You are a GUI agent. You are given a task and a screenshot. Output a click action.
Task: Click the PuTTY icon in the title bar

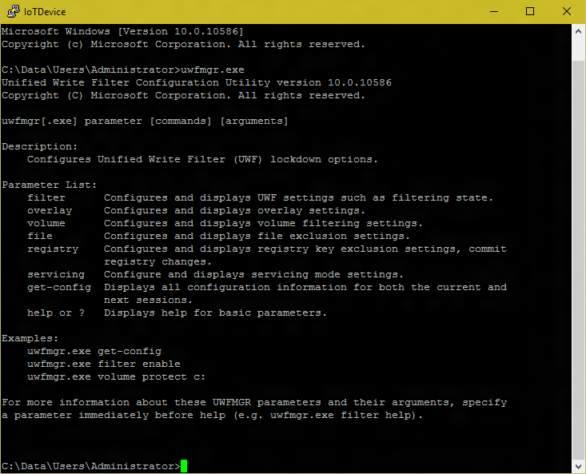tap(13, 11)
